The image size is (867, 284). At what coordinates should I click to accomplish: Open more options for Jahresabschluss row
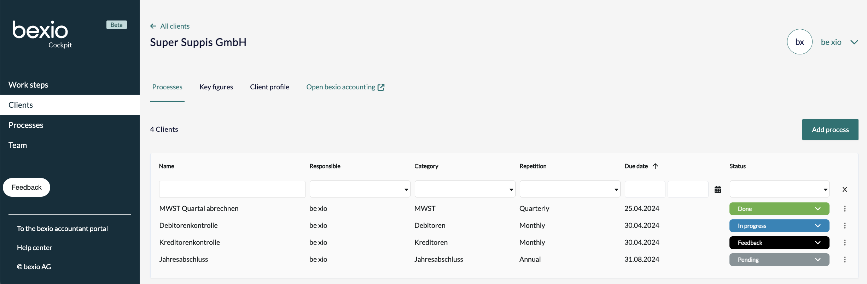[844, 260]
